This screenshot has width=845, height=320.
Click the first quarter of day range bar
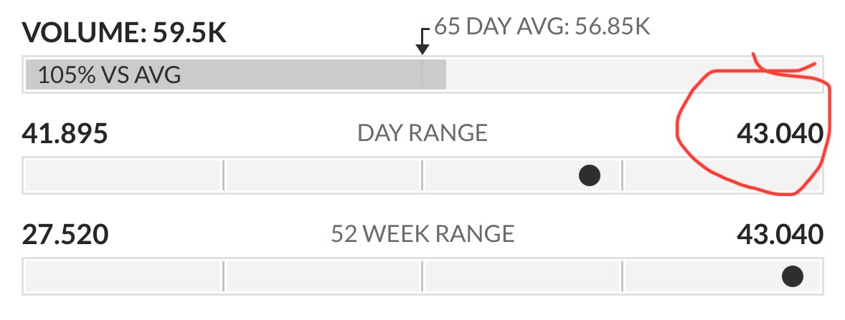[123, 175]
